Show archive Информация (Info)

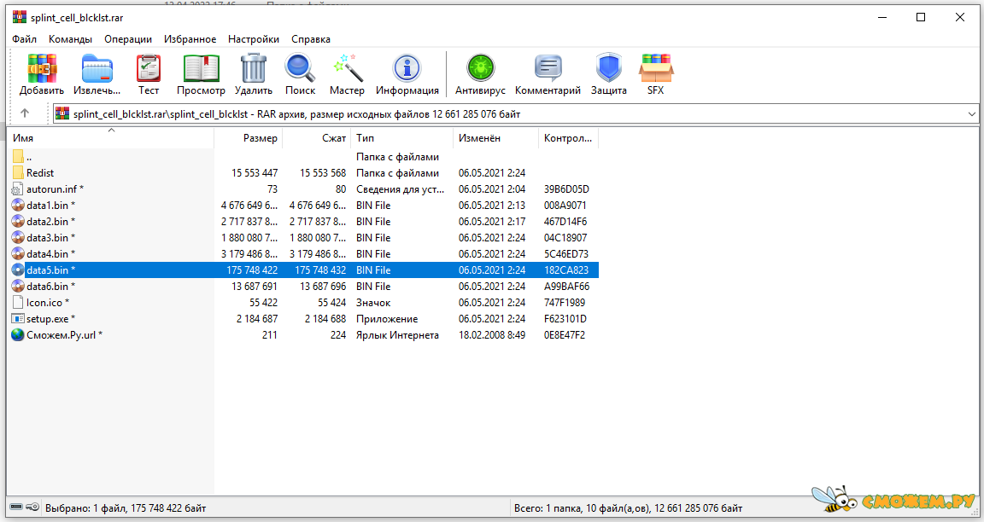(x=407, y=67)
